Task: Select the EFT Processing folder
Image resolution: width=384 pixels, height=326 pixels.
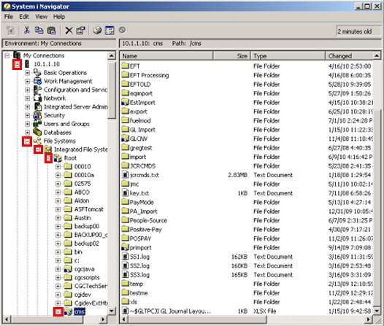Action: [149, 75]
